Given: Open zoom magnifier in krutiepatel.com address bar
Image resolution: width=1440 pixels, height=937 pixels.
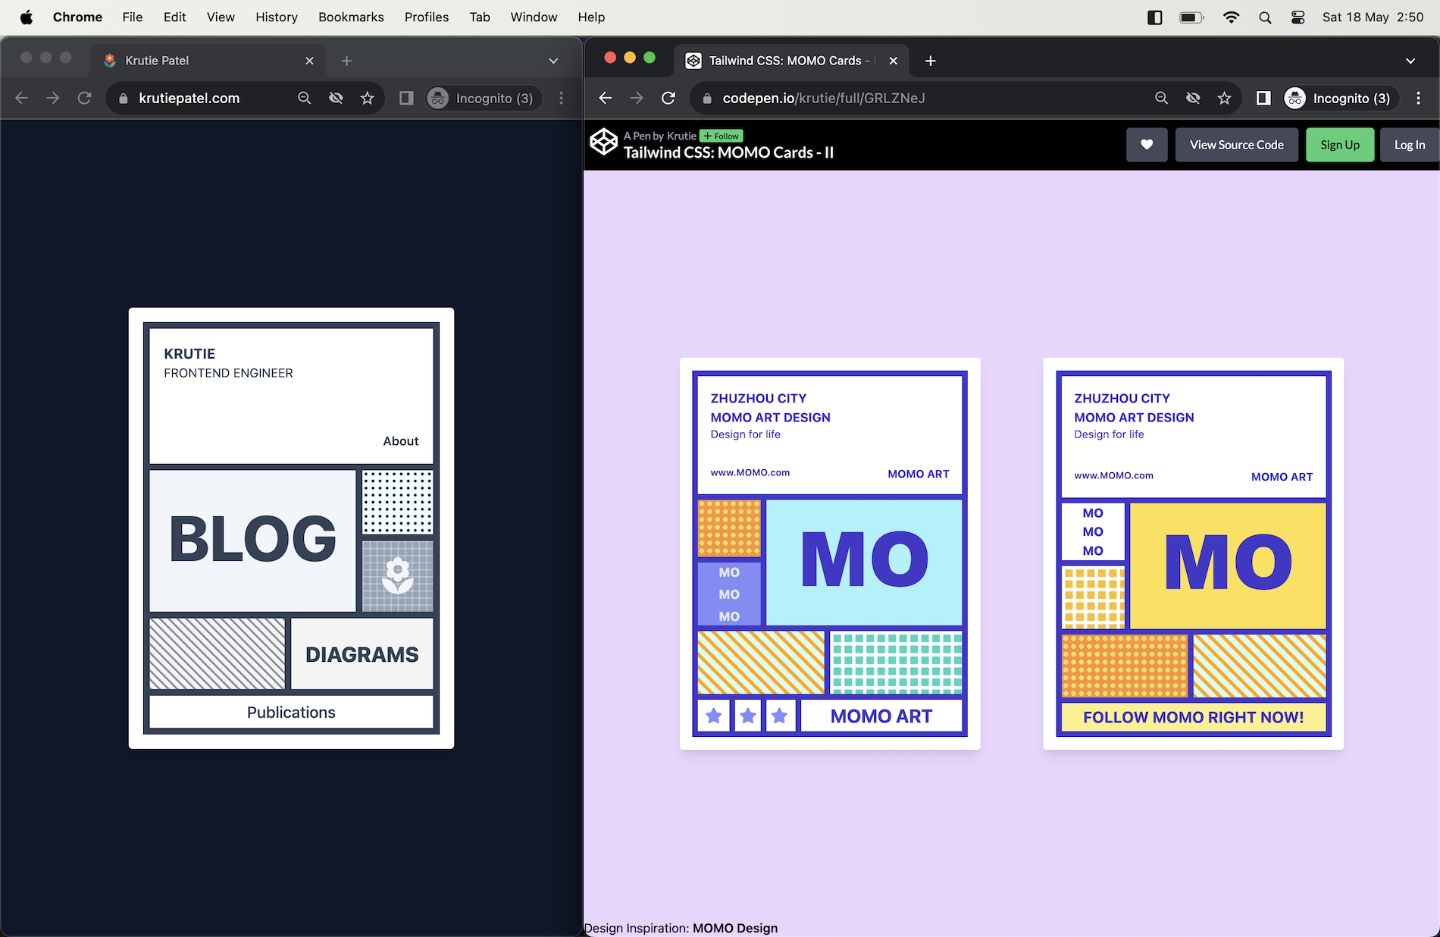Looking at the screenshot, I should [304, 98].
